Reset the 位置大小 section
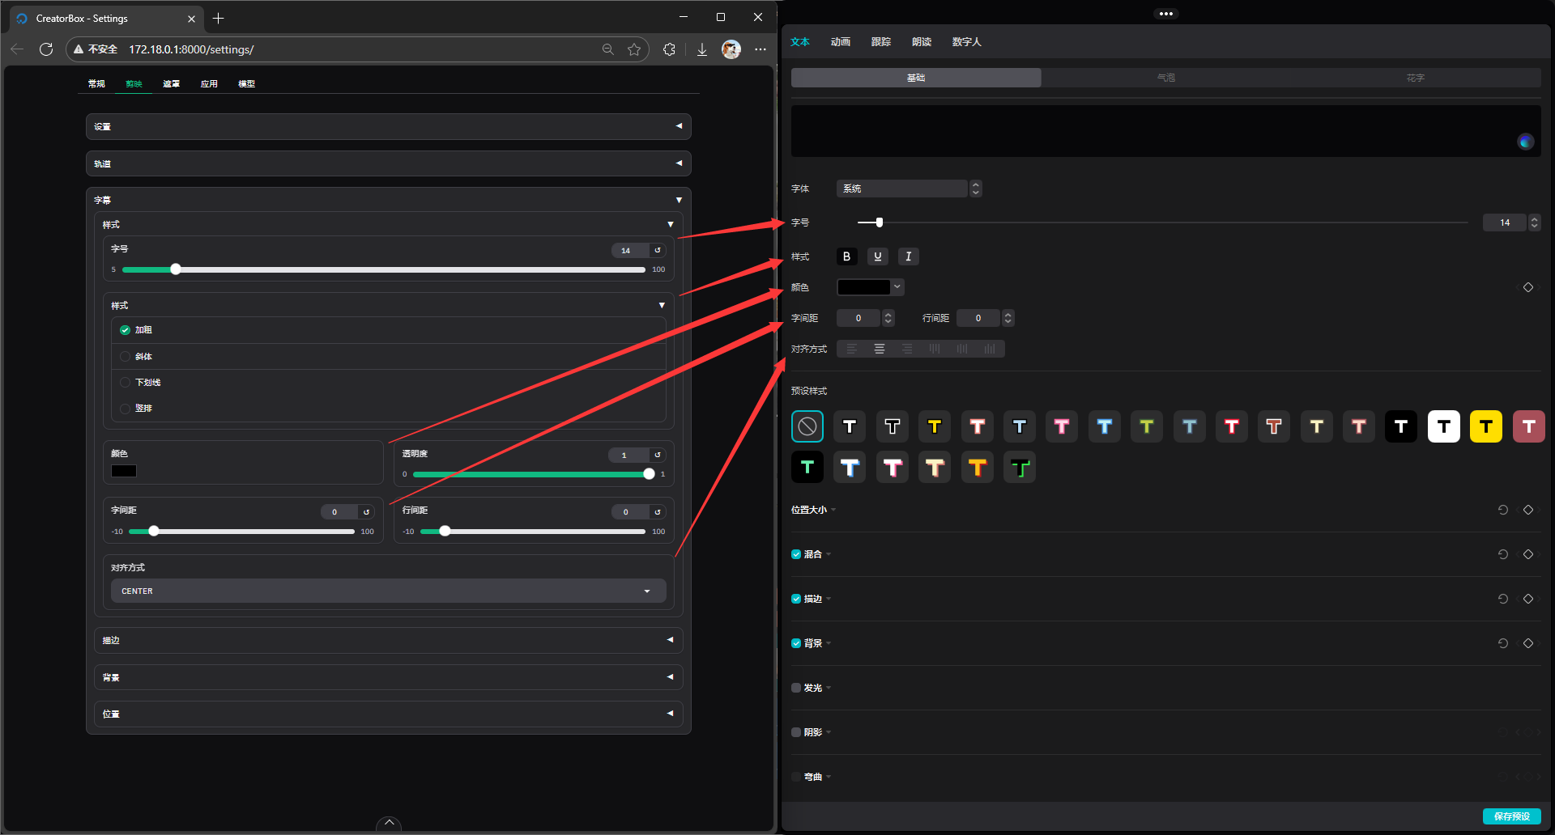The image size is (1555, 835). (1503, 510)
